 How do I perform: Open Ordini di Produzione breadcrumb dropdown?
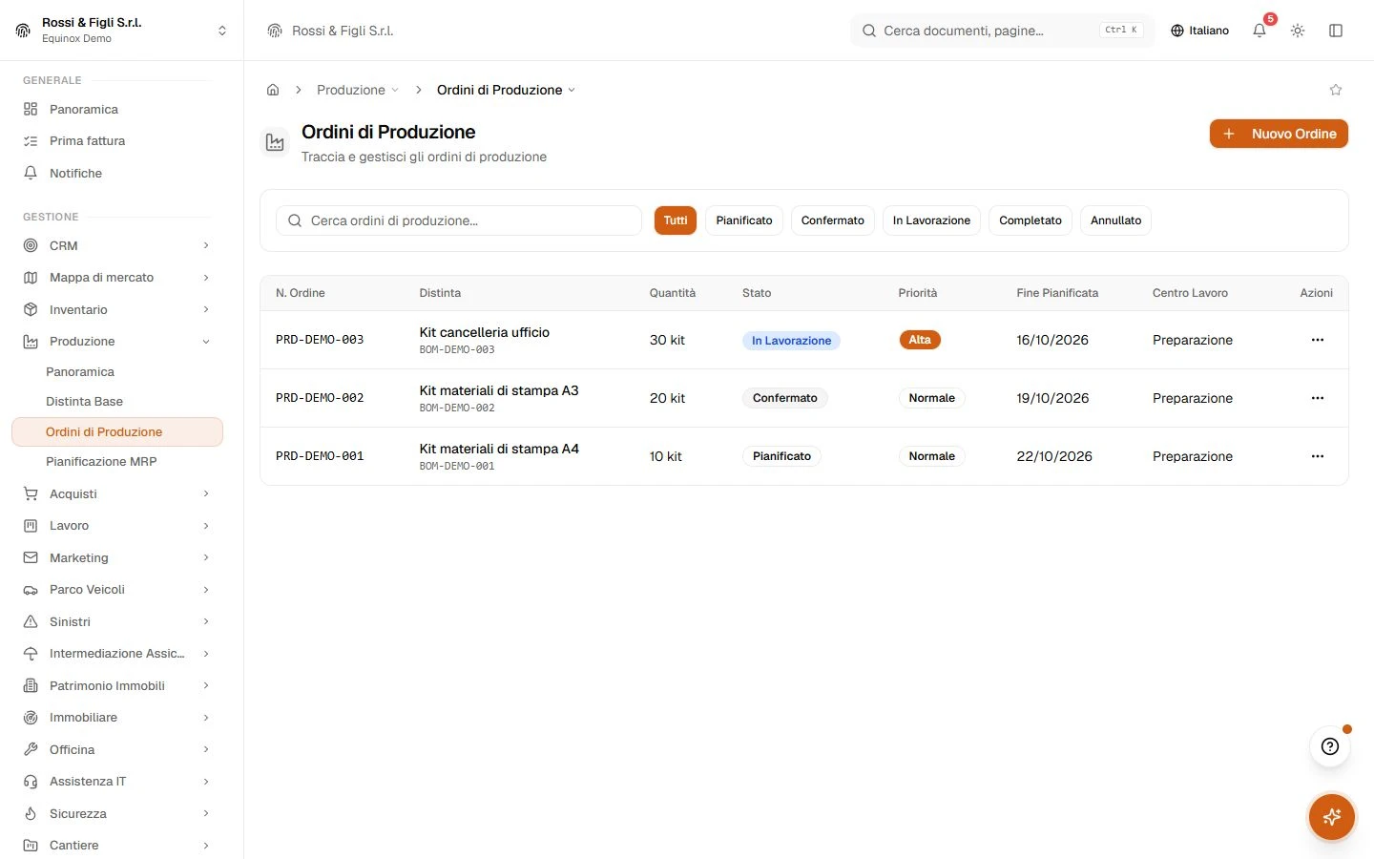click(x=506, y=90)
